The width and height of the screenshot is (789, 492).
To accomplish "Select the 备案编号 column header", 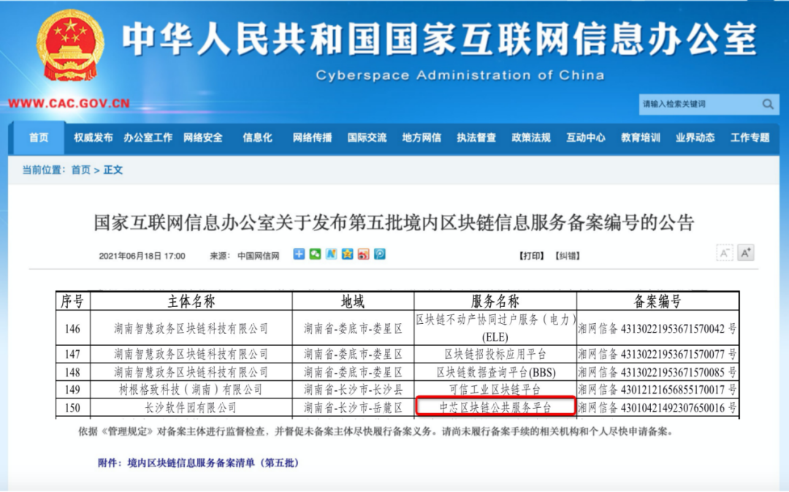I will [x=657, y=301].
